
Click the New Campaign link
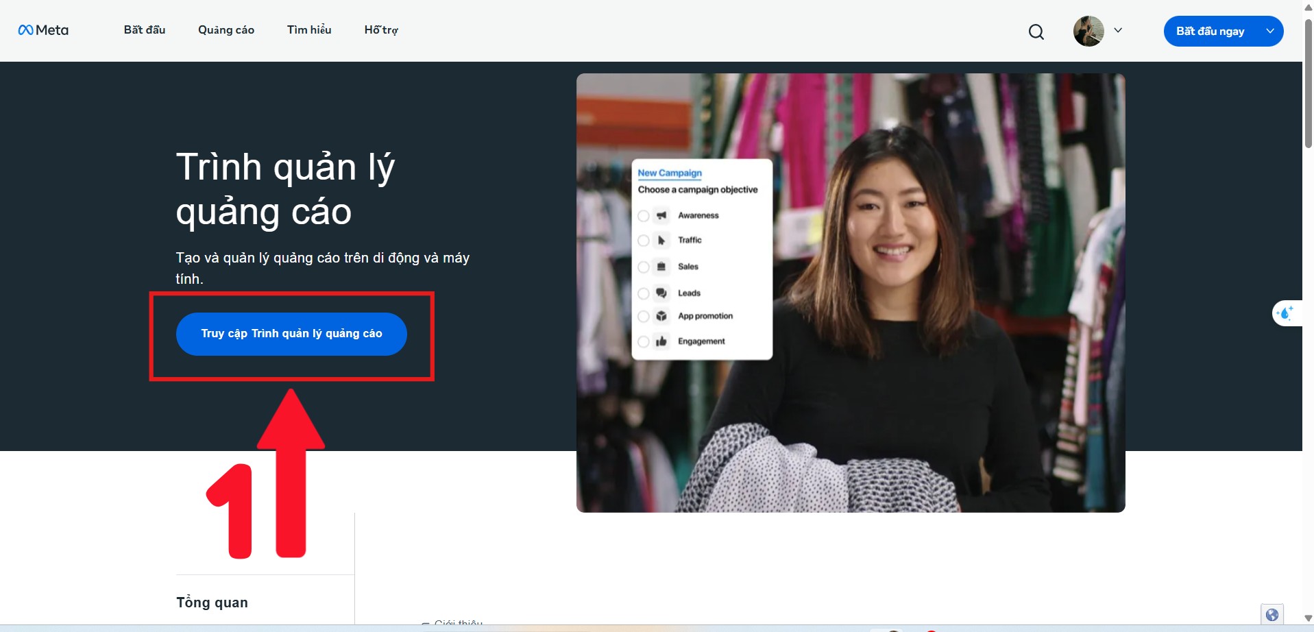(670, 173)
